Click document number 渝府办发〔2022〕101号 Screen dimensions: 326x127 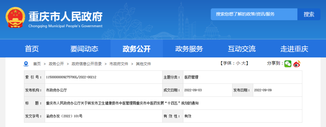(x=64, y=116)
